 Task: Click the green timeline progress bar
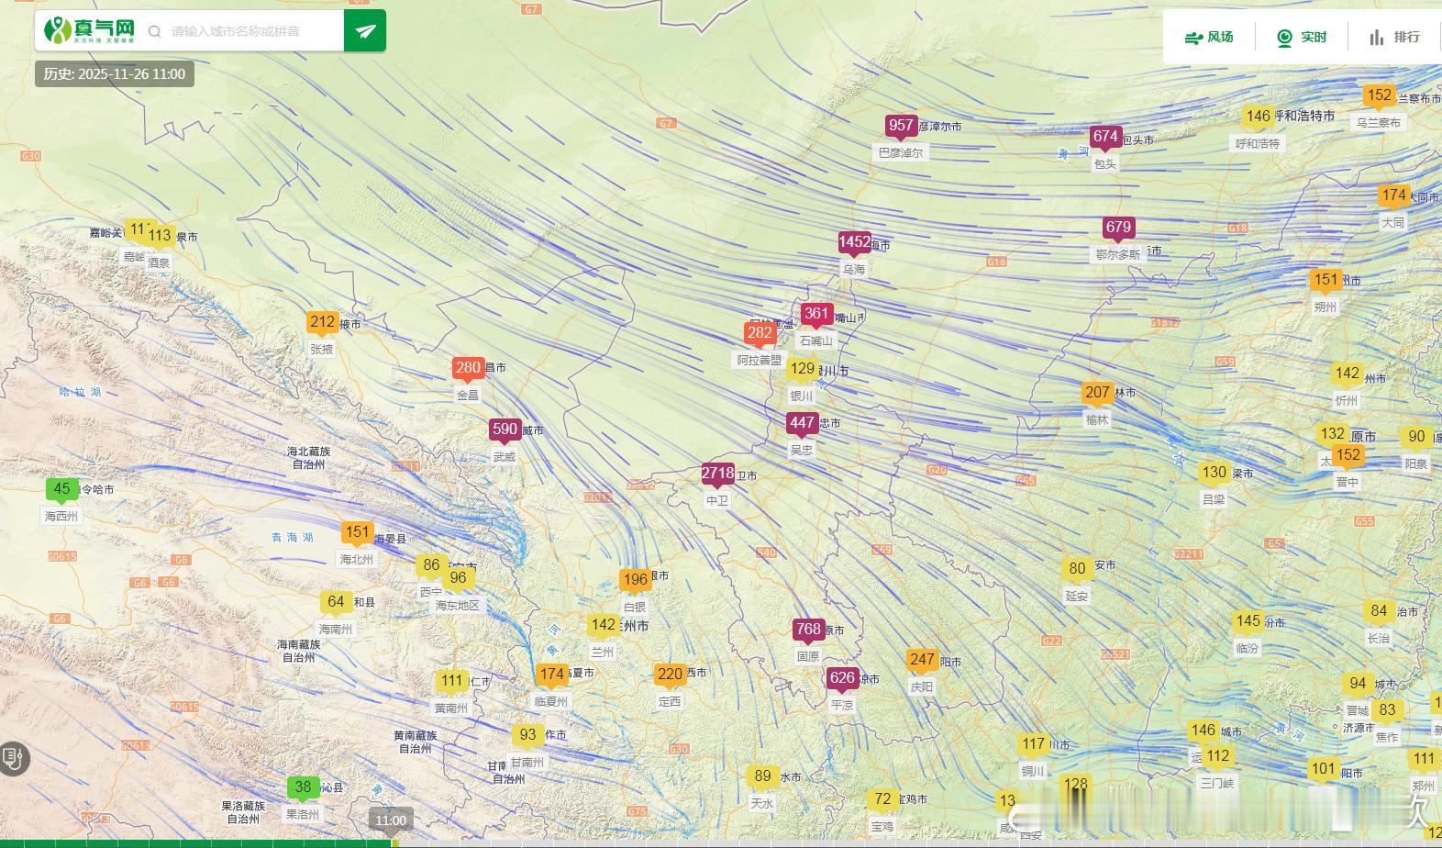196,843
